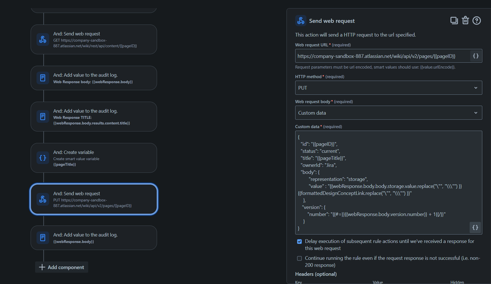
Task: Click Add component button
Action: click(62, 267)
